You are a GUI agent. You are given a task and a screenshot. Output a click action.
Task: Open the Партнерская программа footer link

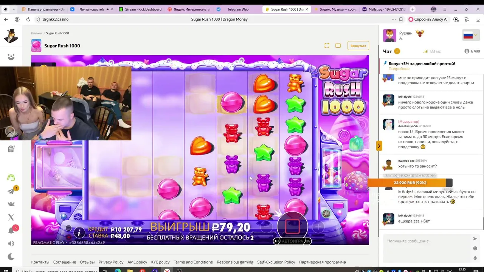click(x=323, y=262)
